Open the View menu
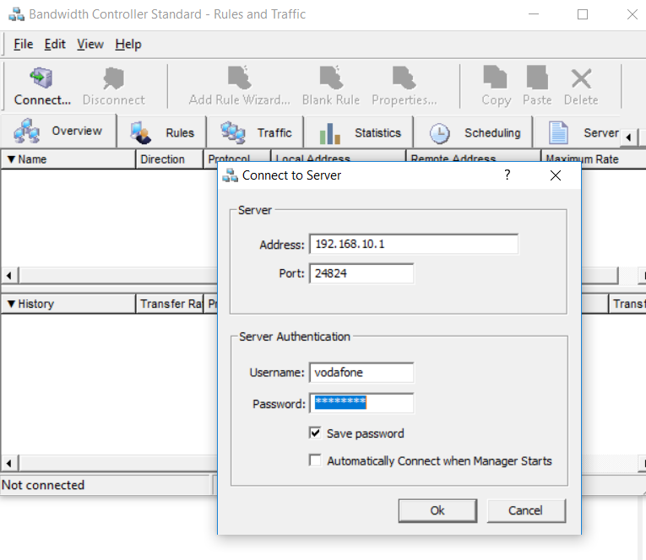This screenshot has width=646, height=560. [x=90, y=44]
